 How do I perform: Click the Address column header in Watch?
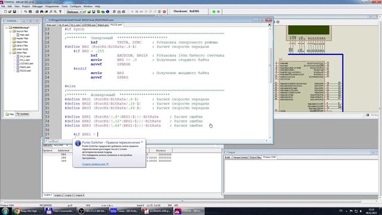(x=64, y=150)
